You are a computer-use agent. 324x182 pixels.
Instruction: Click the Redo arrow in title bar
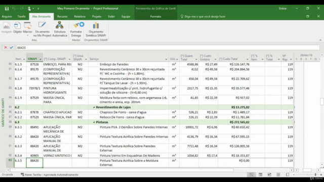click(x=22, y=9)
